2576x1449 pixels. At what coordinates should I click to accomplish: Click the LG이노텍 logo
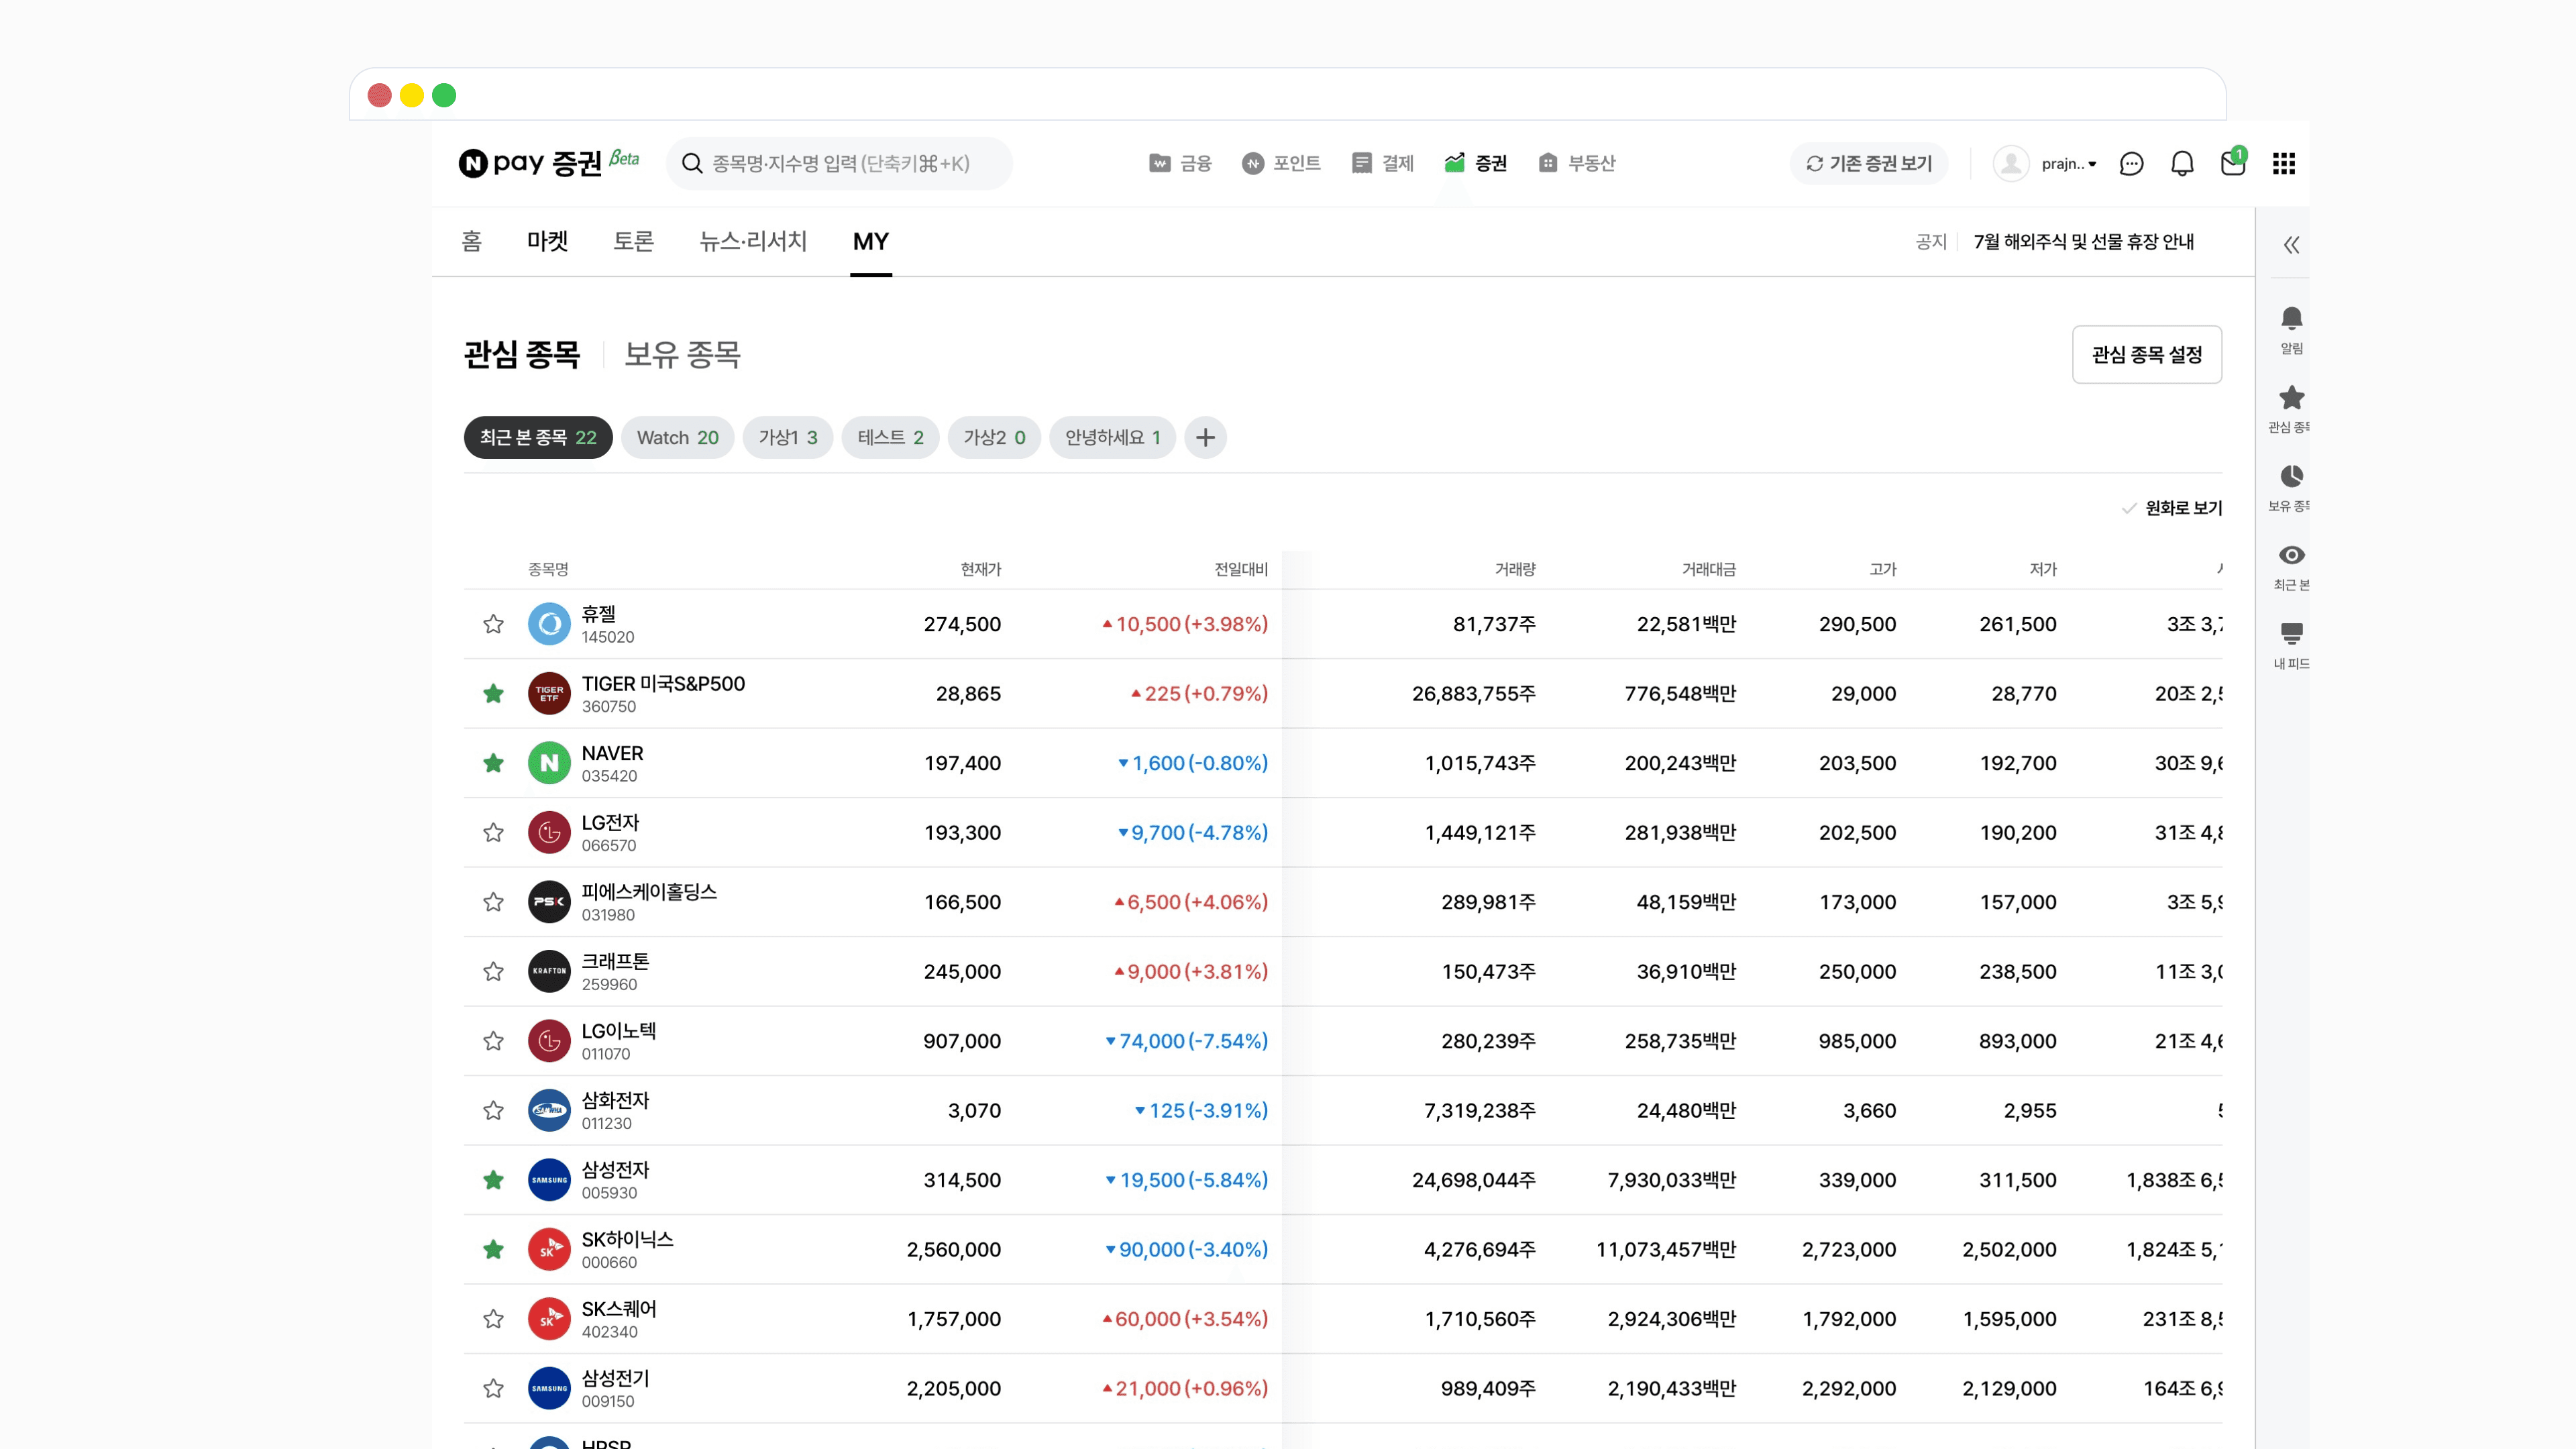549,1041
